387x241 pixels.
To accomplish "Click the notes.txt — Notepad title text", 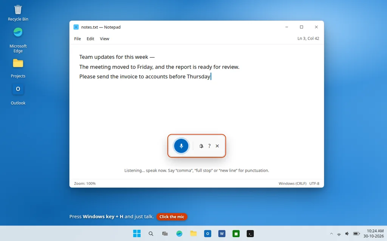I will click(x=101, y=27).
